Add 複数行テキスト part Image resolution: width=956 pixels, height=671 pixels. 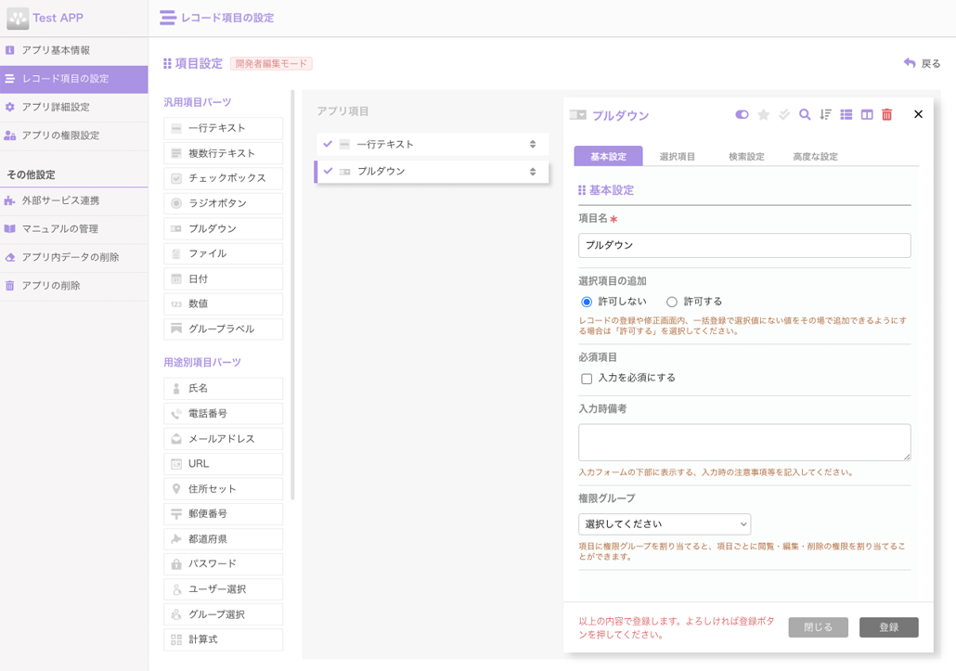click(223, 153)
